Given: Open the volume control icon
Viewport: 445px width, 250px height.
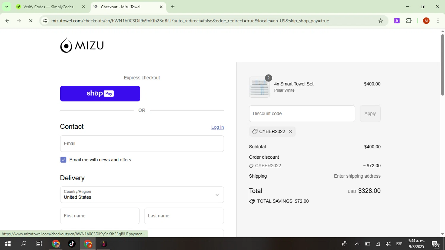Looking at the screenshot, I should tap(388, 244).
